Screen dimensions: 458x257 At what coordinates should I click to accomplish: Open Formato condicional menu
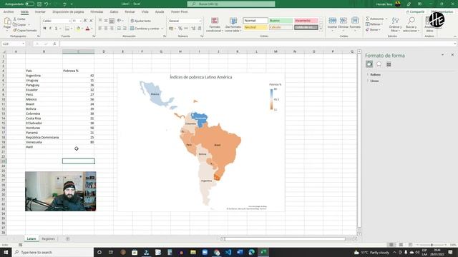[215, 25]
